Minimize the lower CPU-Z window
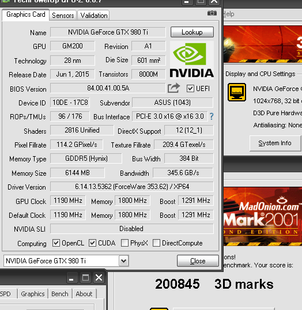This screenshot has height=310, width=302. pyautogui.click(x=71, y=278)
